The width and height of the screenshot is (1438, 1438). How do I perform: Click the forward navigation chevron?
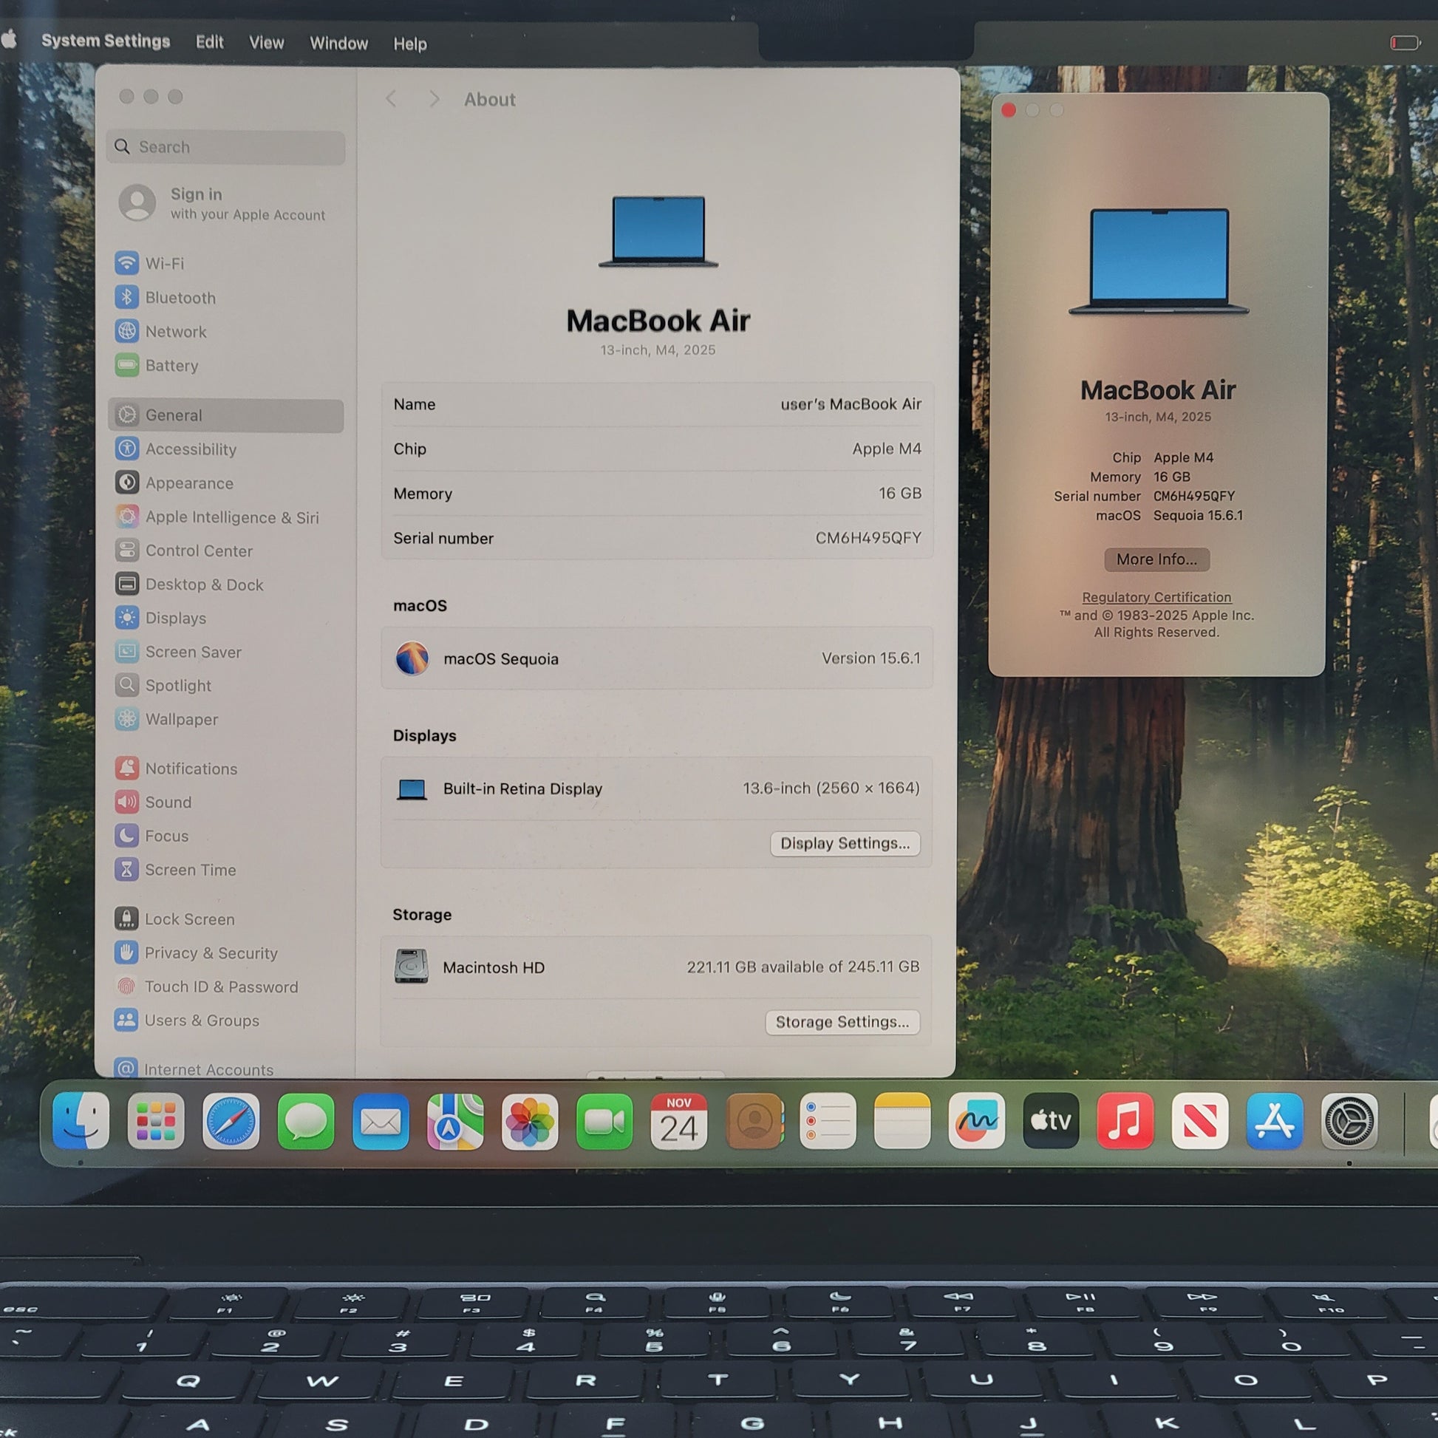click(435, 99)
